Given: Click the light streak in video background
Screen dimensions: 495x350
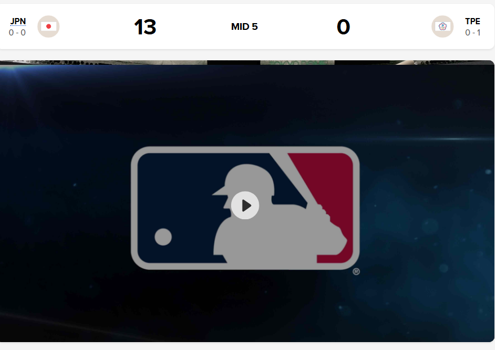Looking at the screenshot, I should click(x=420, y=139).
